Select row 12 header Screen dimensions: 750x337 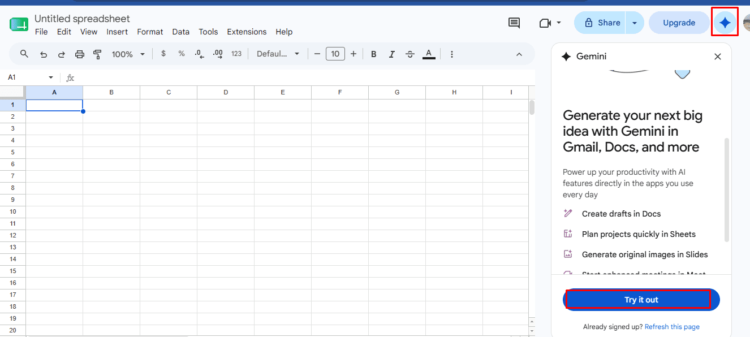(12, 235)
